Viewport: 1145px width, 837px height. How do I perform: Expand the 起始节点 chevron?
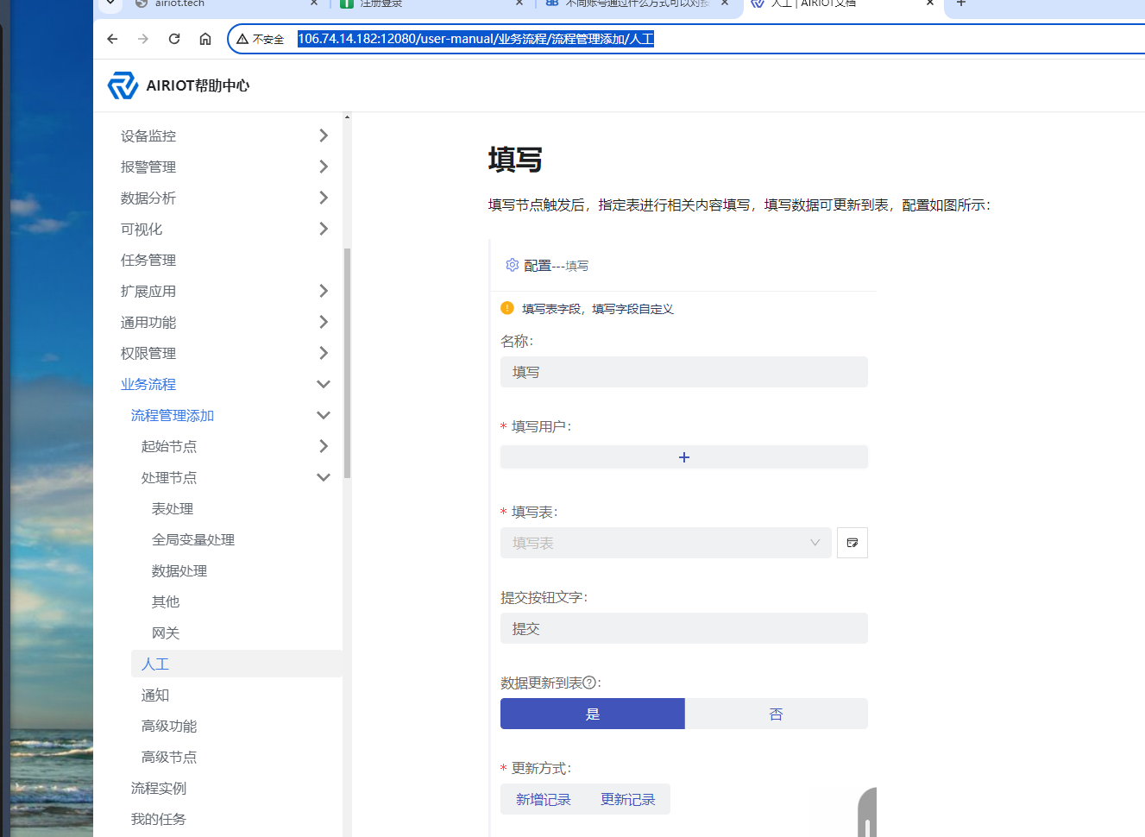[x=324, y=446]
